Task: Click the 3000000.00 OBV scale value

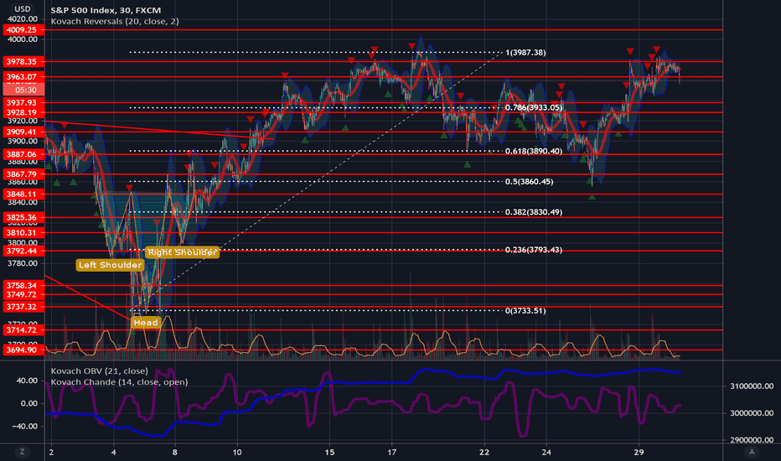Action: click(x=752, y=413)
